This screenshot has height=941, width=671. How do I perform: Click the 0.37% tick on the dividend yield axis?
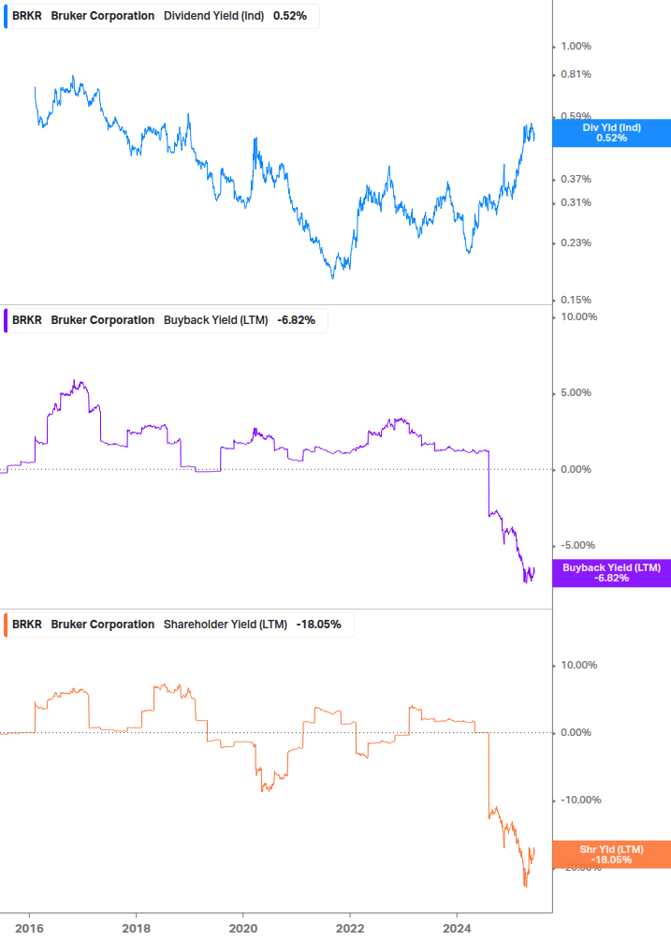tap(576, 179)
